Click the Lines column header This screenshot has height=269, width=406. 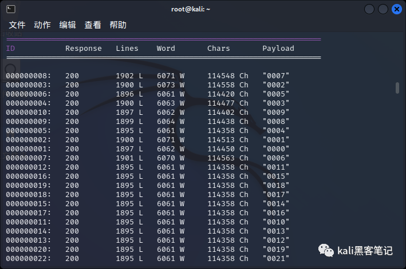click(x=127, y=49)
